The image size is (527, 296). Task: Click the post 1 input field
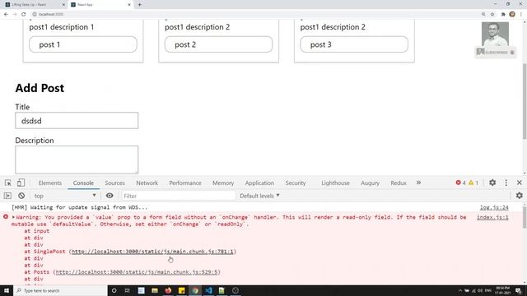point(83,44)
